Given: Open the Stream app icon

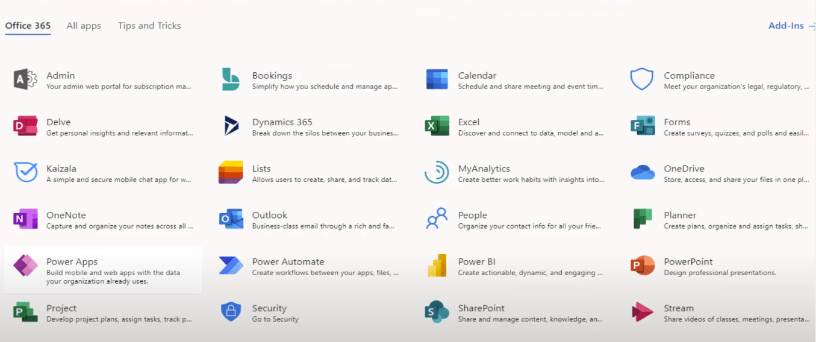Looking at the screenshot, I should 643,312.
